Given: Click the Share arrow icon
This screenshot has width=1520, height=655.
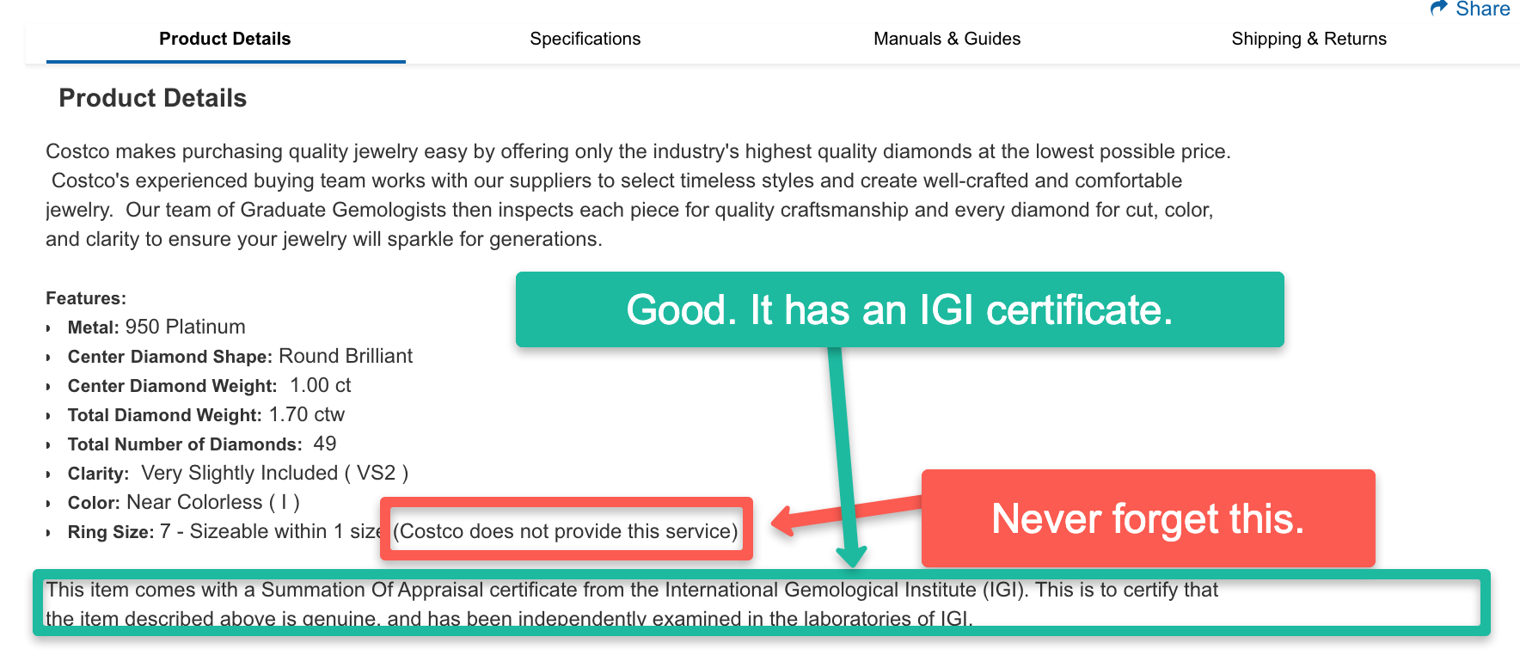Looking at the screenshot, I should 1438,9.
